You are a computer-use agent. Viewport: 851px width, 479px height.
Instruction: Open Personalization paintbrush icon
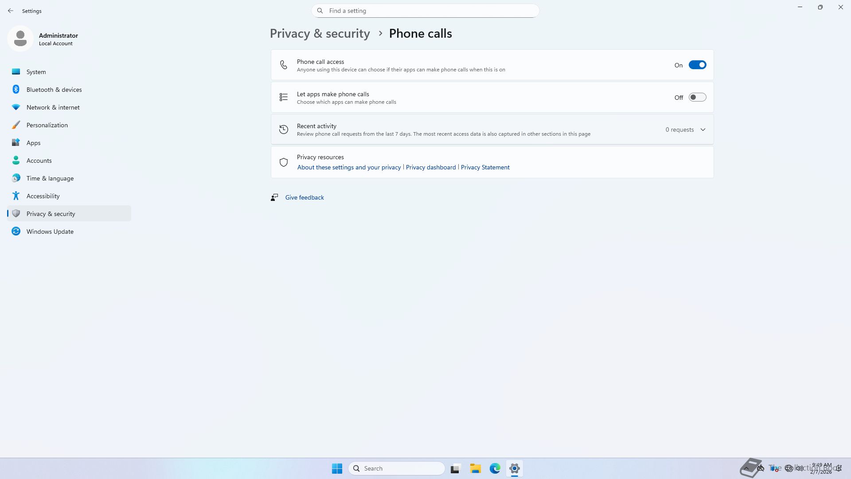(x=16, y=125)
